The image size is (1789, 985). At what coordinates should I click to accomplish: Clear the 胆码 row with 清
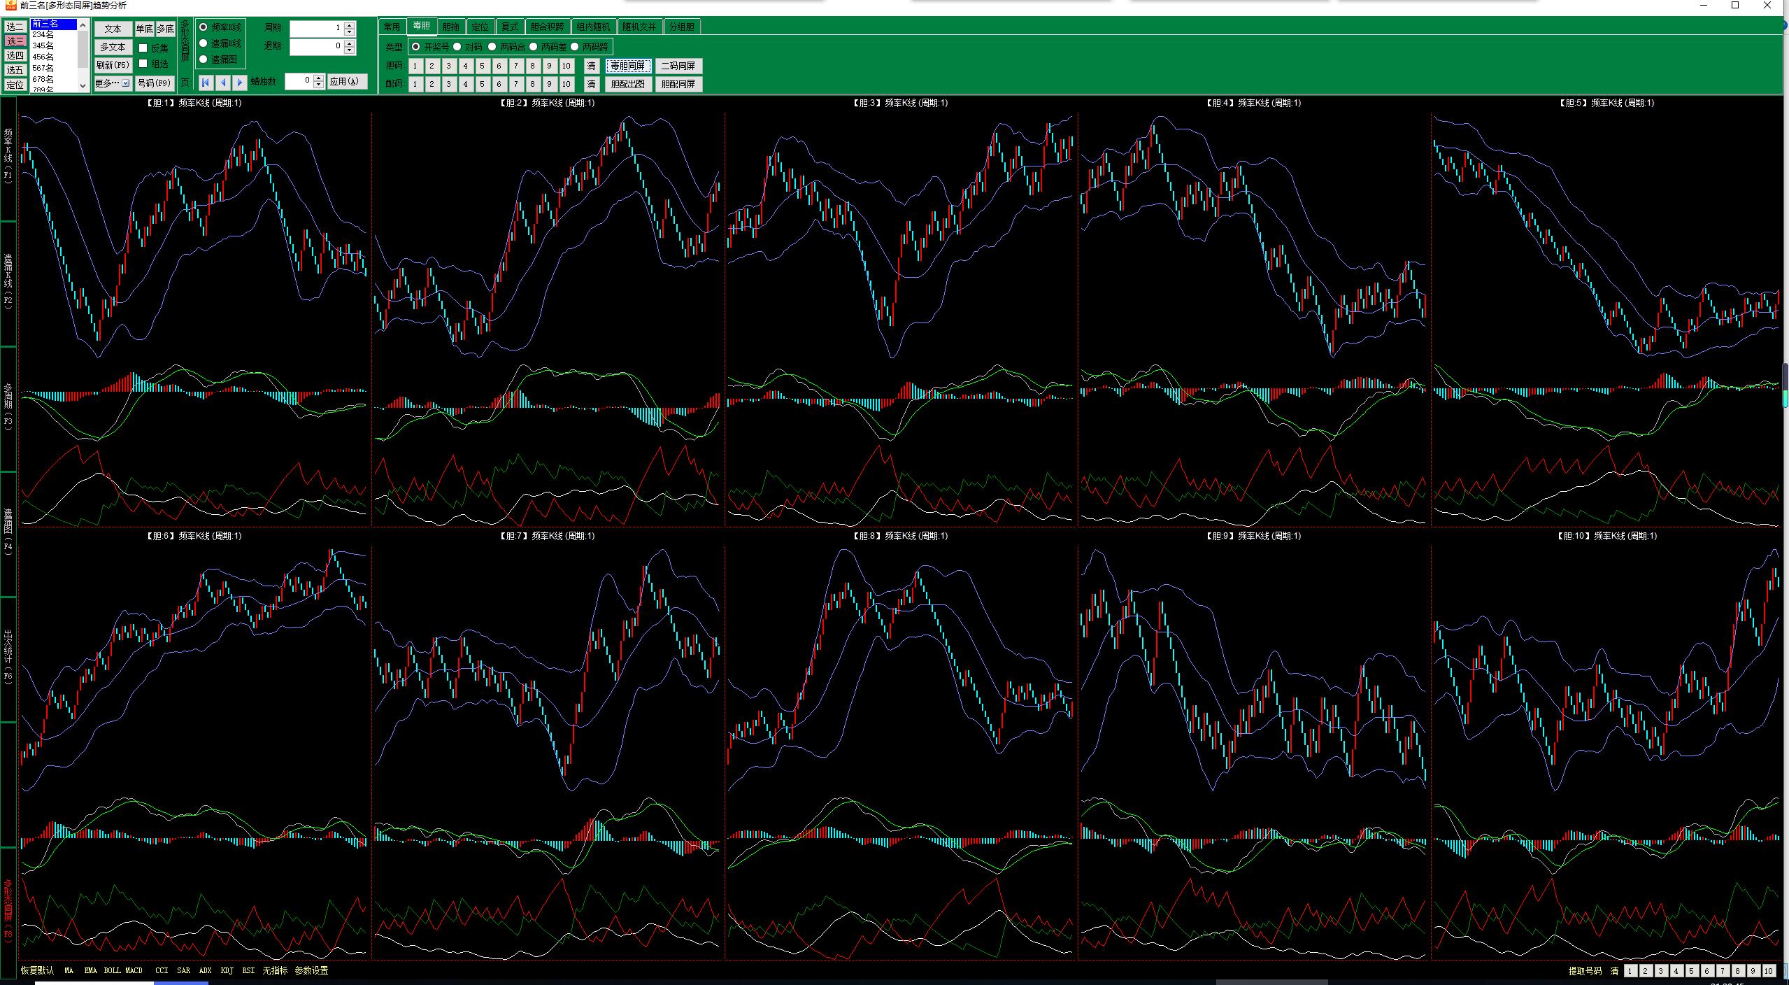pyautogui.click(x=592, y=66)
